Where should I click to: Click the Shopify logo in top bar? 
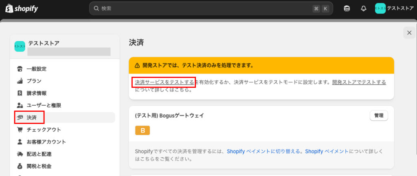tap(22, 8)
